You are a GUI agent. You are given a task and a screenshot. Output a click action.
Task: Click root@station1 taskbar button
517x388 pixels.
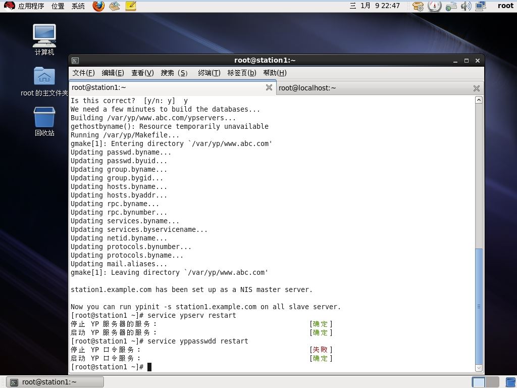(55, 382)
